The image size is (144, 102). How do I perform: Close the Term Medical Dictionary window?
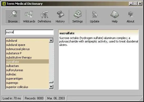140,4
